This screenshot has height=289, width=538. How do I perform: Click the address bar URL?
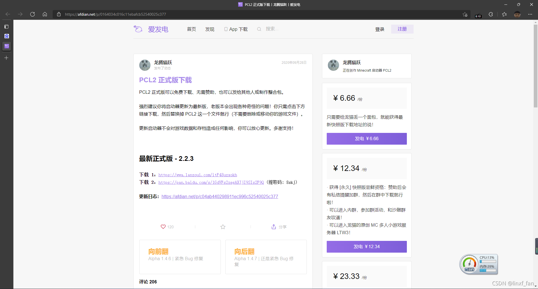115,14
